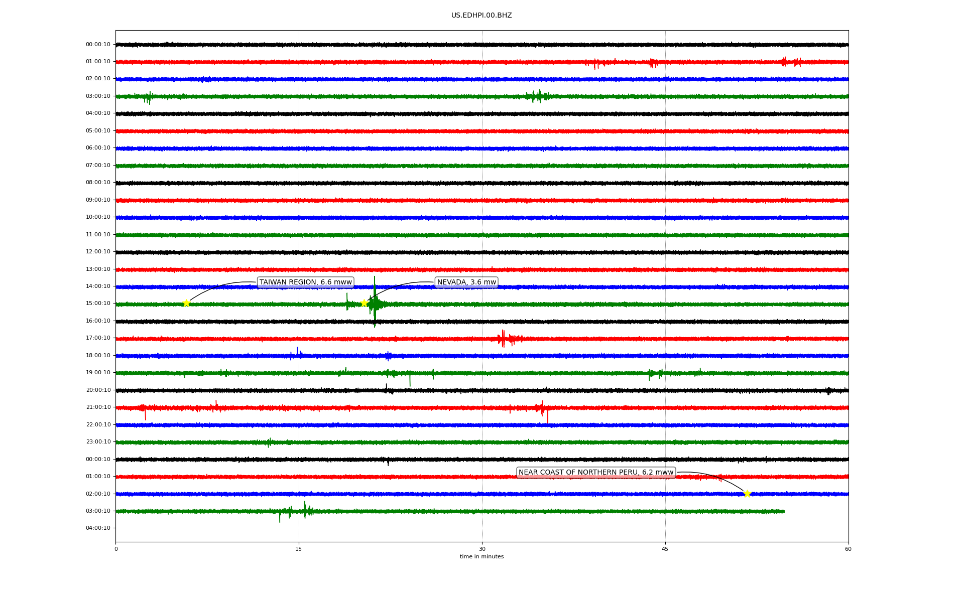The width and height of the screenshot is (964, 602).
Task: Click the 17:00:10 red trace burst
Action: [x=504, y=339]
